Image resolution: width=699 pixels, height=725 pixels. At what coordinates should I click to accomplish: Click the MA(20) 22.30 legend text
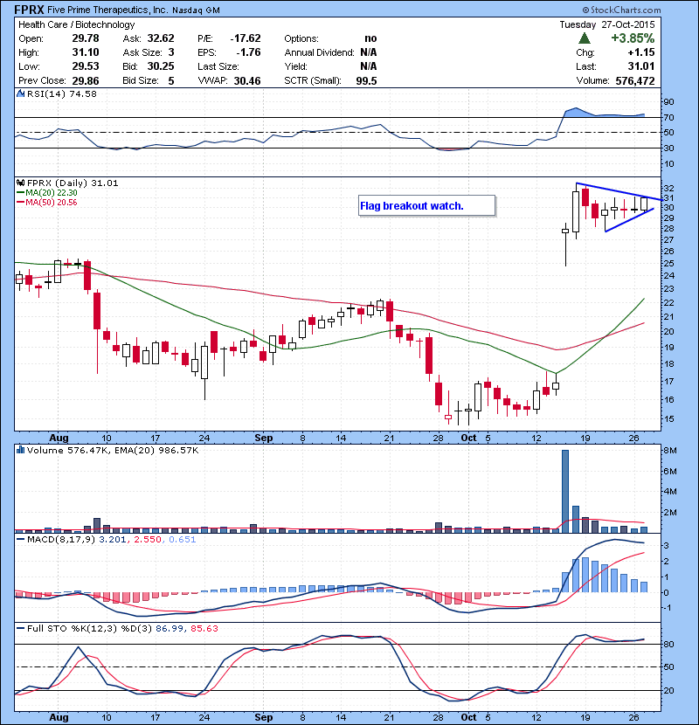[x=52, y=193]
